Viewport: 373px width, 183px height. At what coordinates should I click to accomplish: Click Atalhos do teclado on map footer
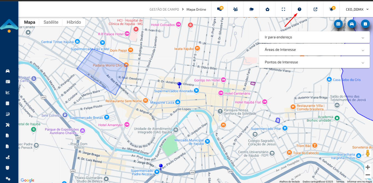289,182
